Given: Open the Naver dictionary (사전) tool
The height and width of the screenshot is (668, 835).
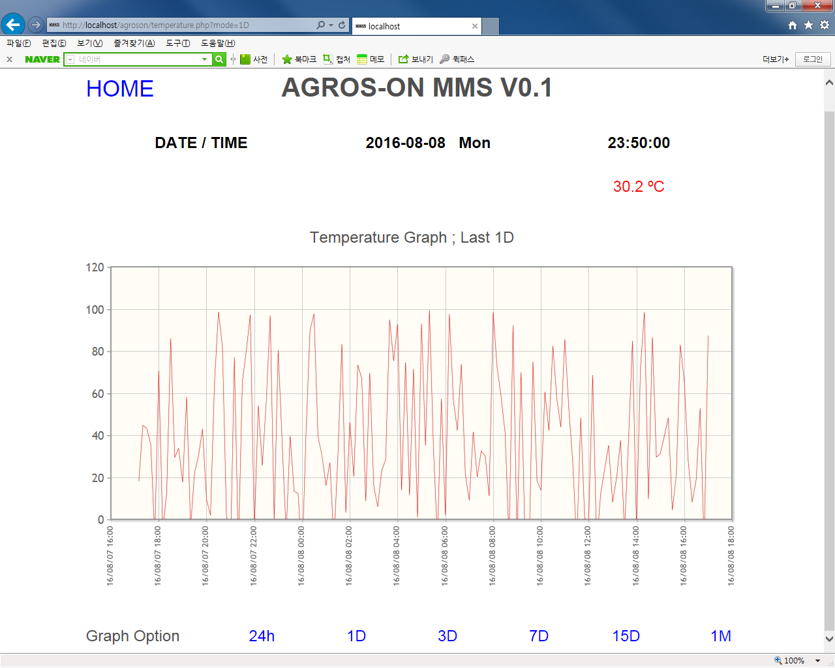Looking at the screenshot, I should click(254, 59).
